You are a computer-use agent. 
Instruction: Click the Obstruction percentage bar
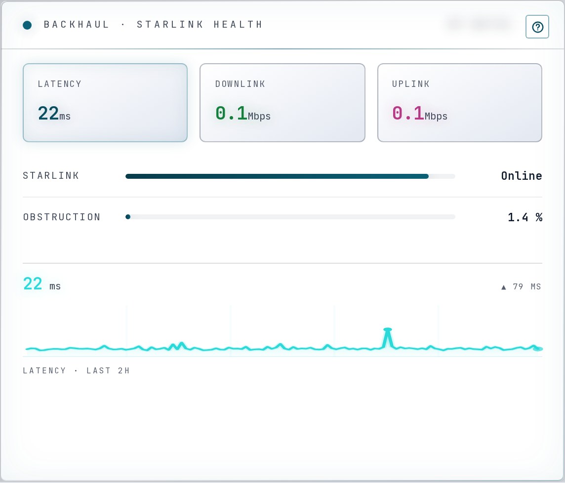point(290,217)
